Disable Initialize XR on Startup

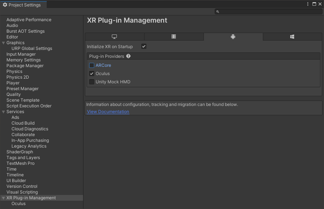click(x=144, y=47)
